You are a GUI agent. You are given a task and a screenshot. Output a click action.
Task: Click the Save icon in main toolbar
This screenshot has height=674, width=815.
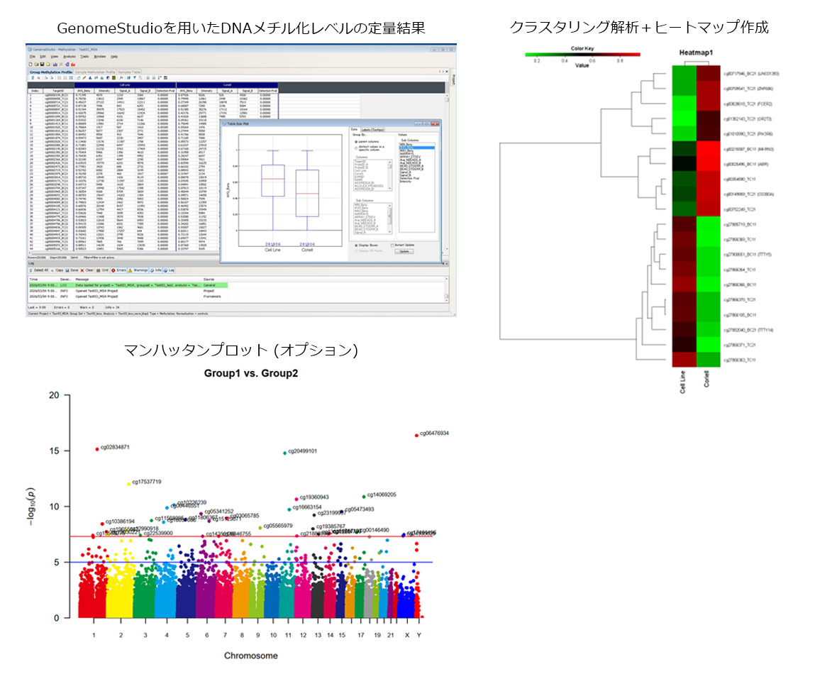40,64
